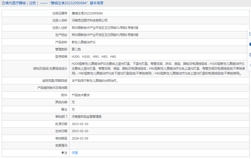The height and width of the screenshot is (159, 251).
Task: Select the management class value 第二类
Action: (76, 49)
